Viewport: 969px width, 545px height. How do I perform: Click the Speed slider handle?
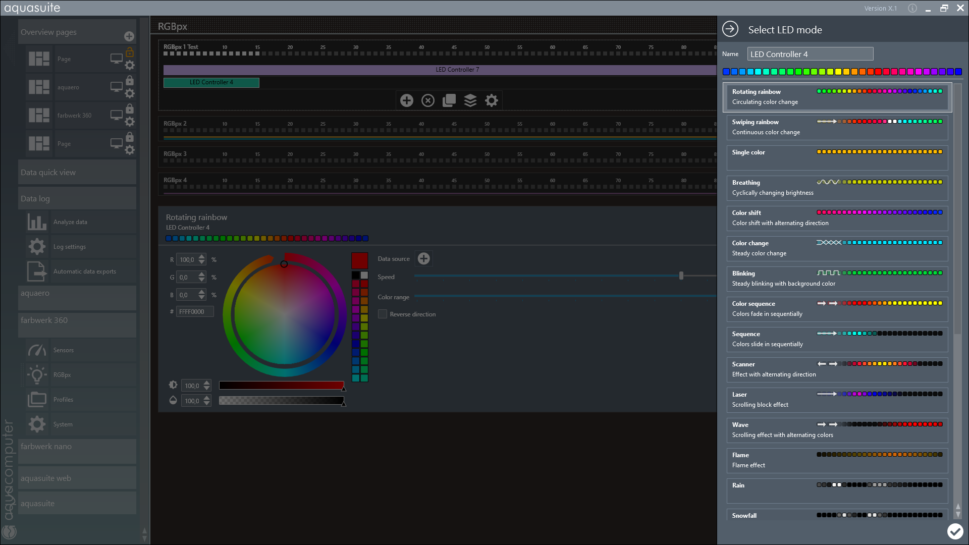pyautogui.click(x=681, y=276)
